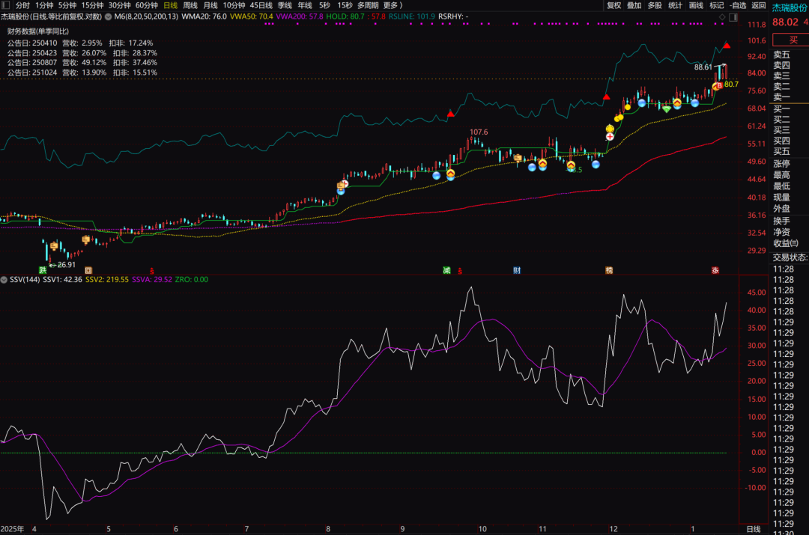Click red triangle on RSLINE near September

pyautogui.click(x=450, y=114)
